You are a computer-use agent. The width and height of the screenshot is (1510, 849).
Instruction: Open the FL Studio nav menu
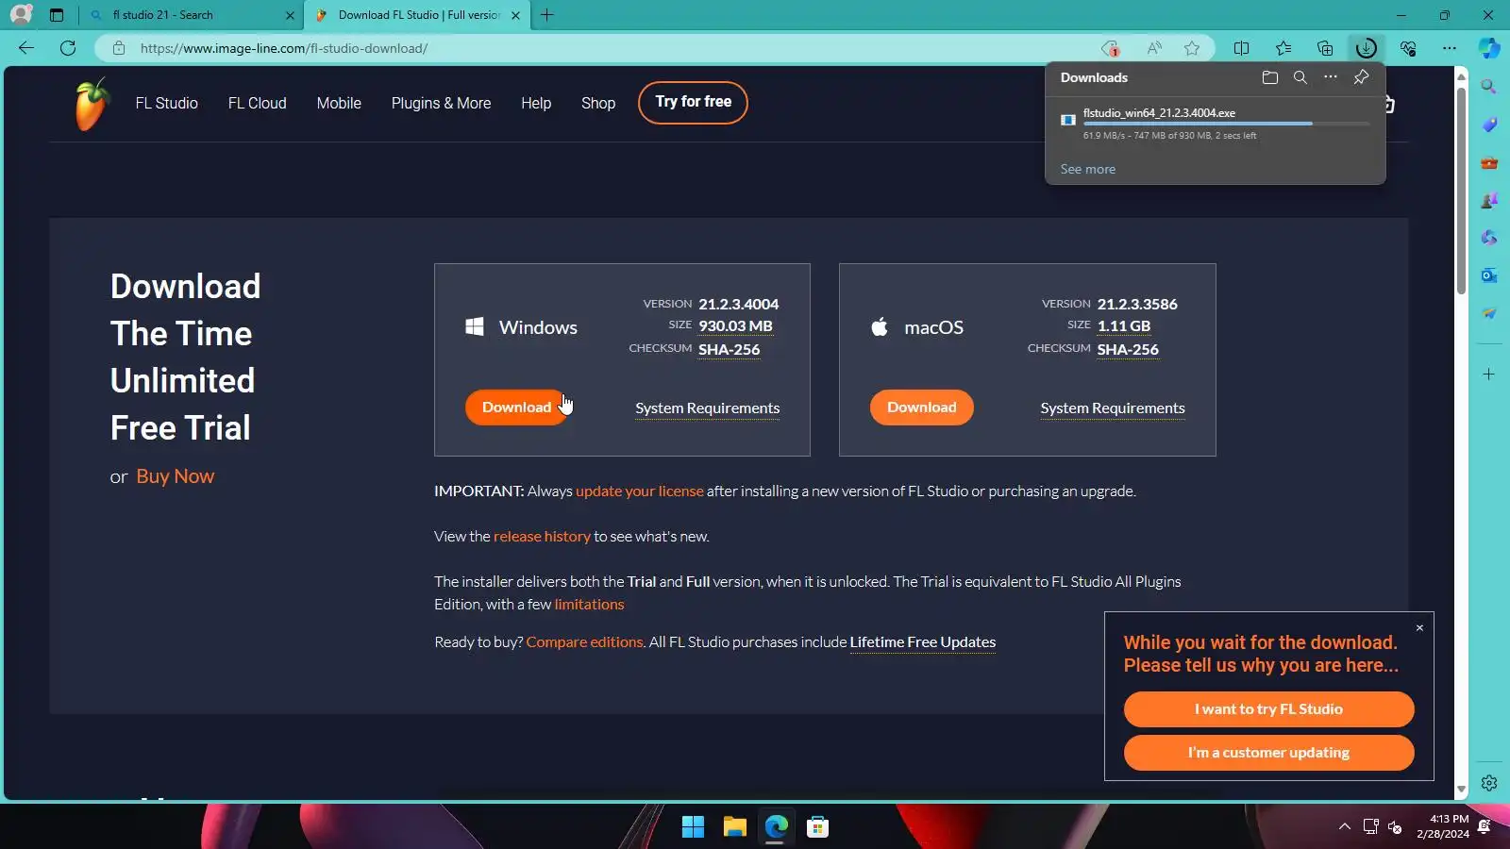tap(166, 104)
